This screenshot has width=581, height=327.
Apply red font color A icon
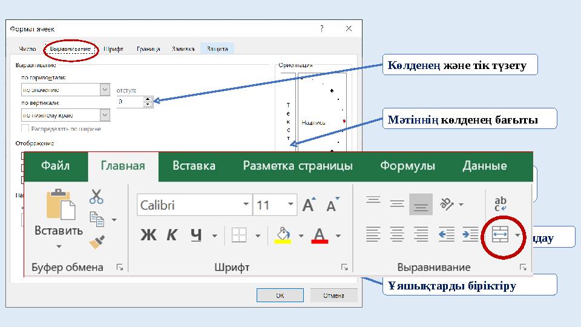[320, 235]
